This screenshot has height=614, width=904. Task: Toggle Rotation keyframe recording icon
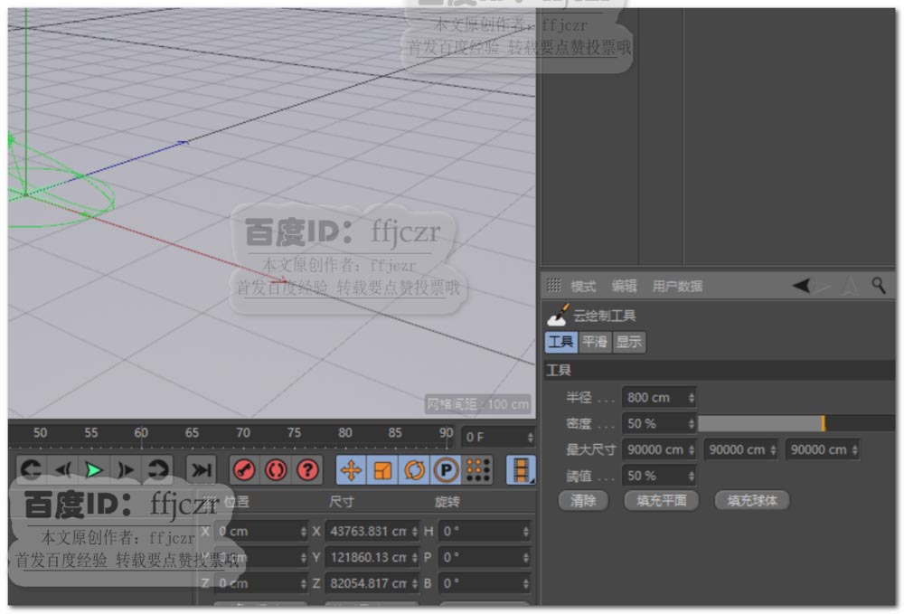click(x=414, y=470)
